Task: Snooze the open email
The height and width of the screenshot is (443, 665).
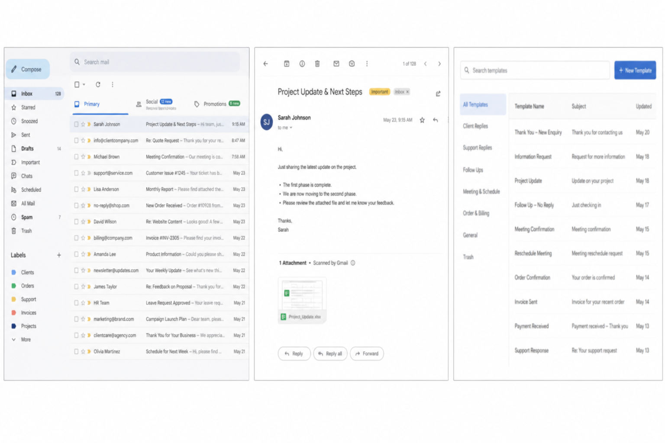Action: [x=352, y=64]
